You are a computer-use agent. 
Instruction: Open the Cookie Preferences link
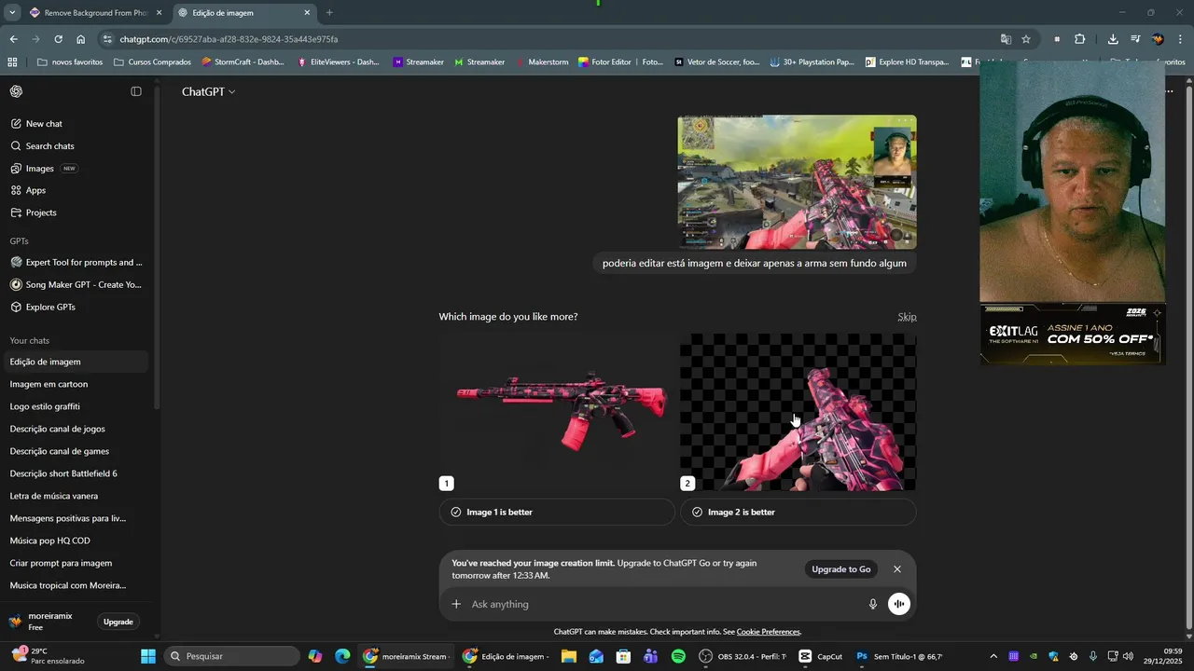(768, 632)
